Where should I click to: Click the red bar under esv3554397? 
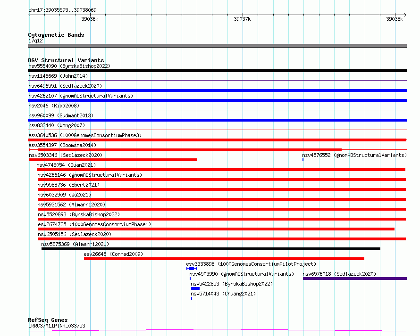pyautogui.click(x=190, y=150)
